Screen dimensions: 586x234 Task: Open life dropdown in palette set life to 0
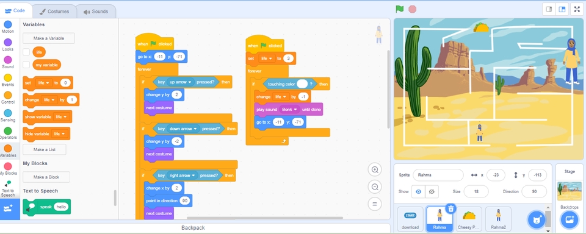click(44, 83)
